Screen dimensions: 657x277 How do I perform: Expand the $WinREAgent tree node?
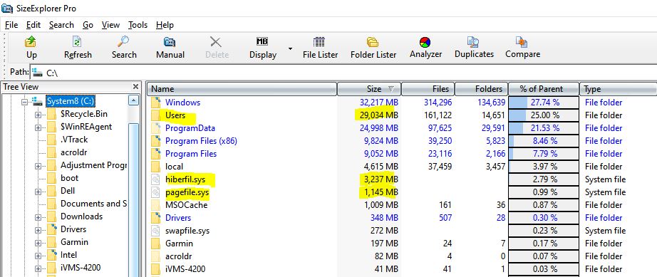[38, 127]
